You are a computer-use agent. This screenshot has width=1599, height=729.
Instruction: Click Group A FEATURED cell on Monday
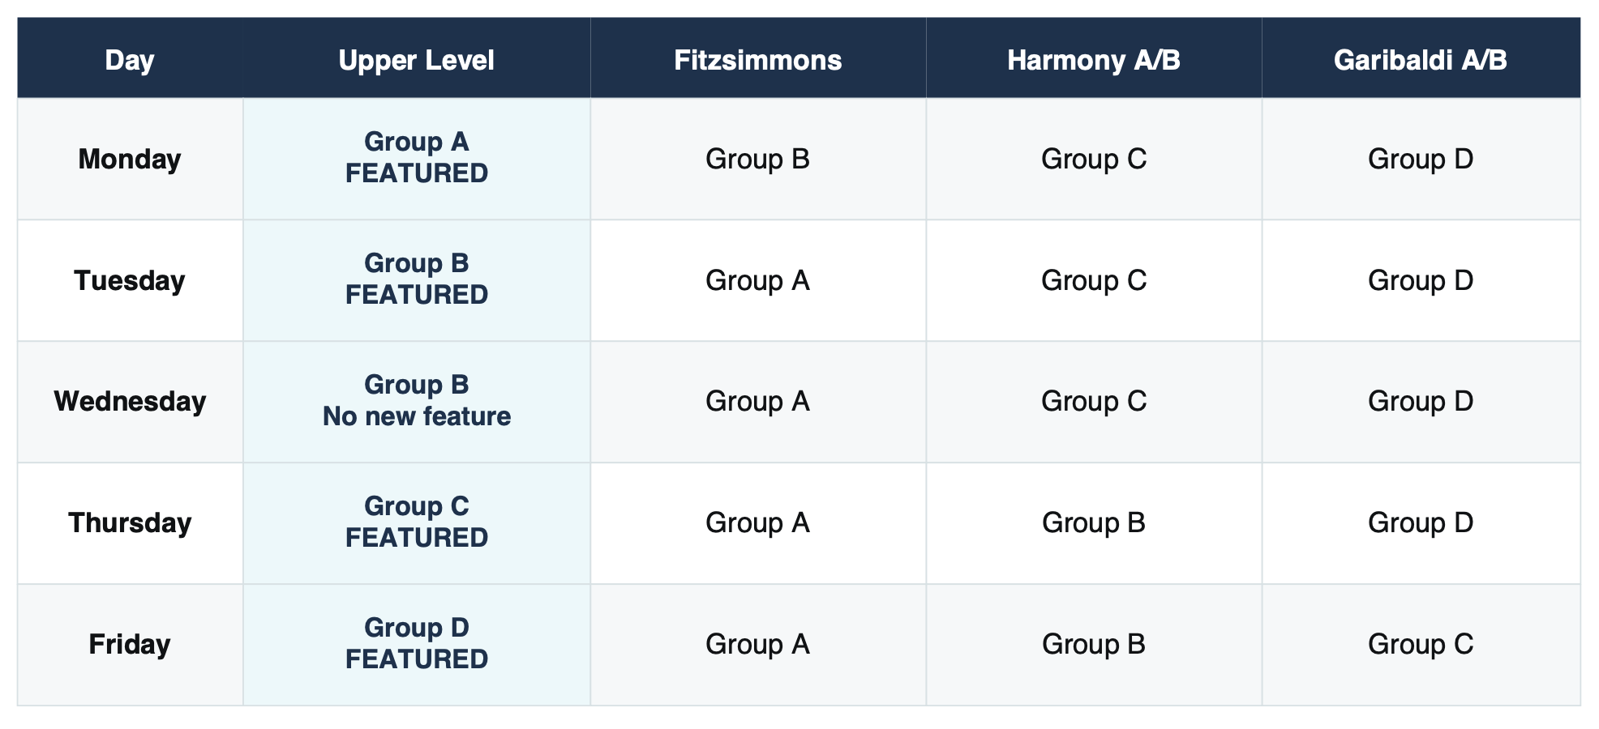pos(417,159)
